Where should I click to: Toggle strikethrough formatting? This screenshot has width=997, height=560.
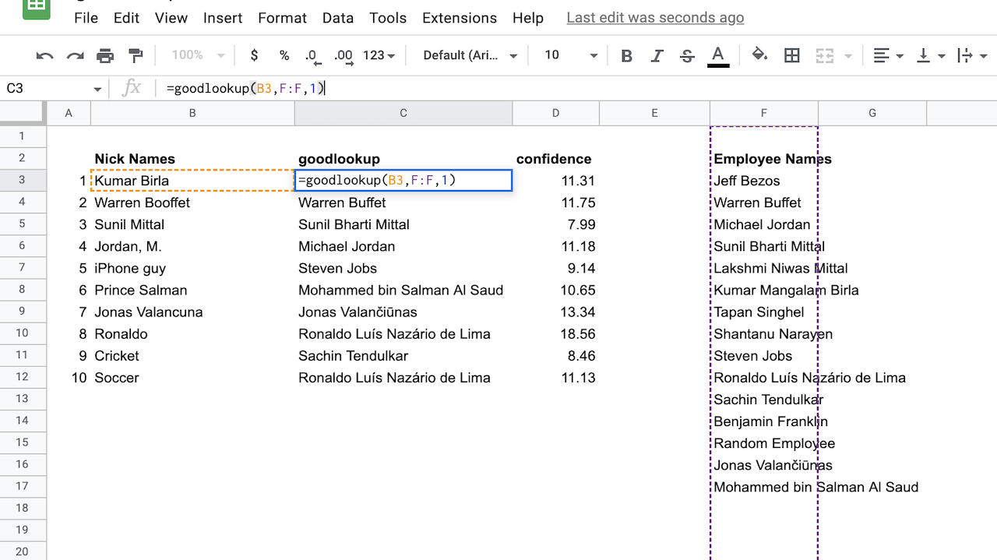pos(687,55)
